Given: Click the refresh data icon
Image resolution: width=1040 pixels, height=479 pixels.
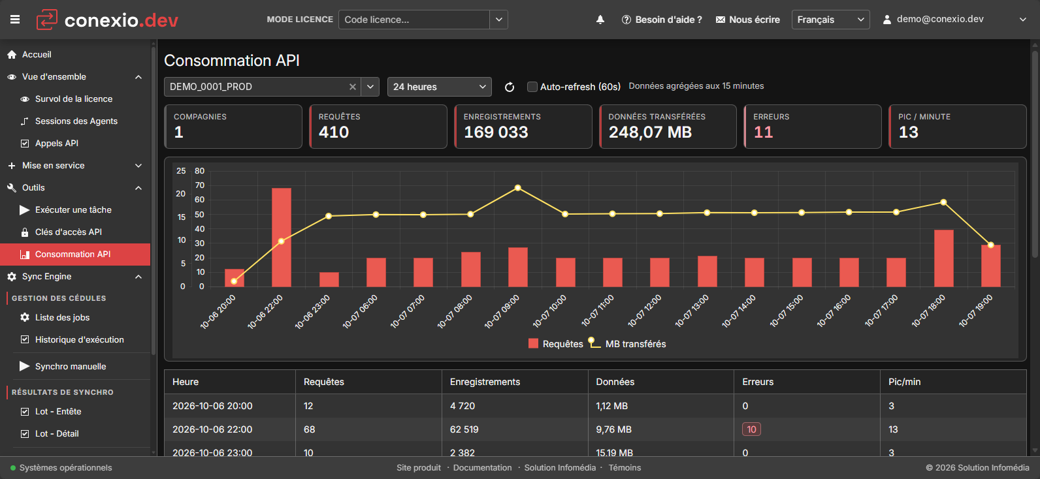Looking at the screenshot, I should [510, 87].
